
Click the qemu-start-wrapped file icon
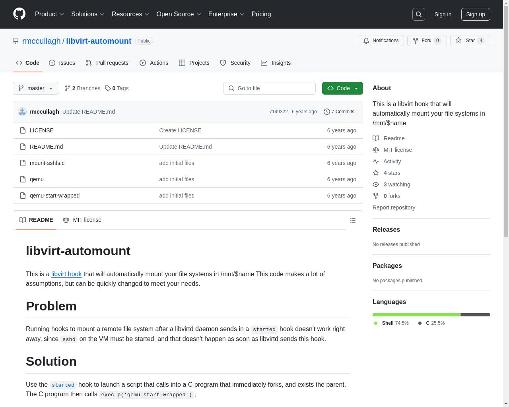(x=23, y=196)
